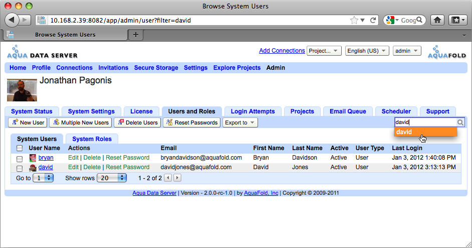The height and width of the screenshot is (248, 472).
Task: Click Delete Users button
Action: coord(138,122)
